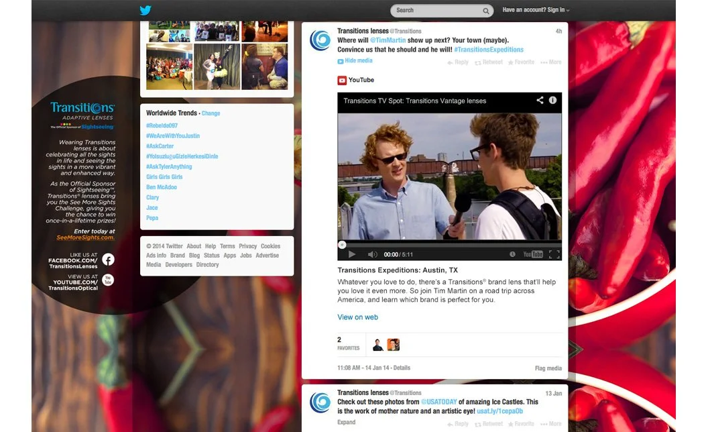Open the #WeAreWithYouJustin trend
708x432 pixels.
[x=172, y=136]
